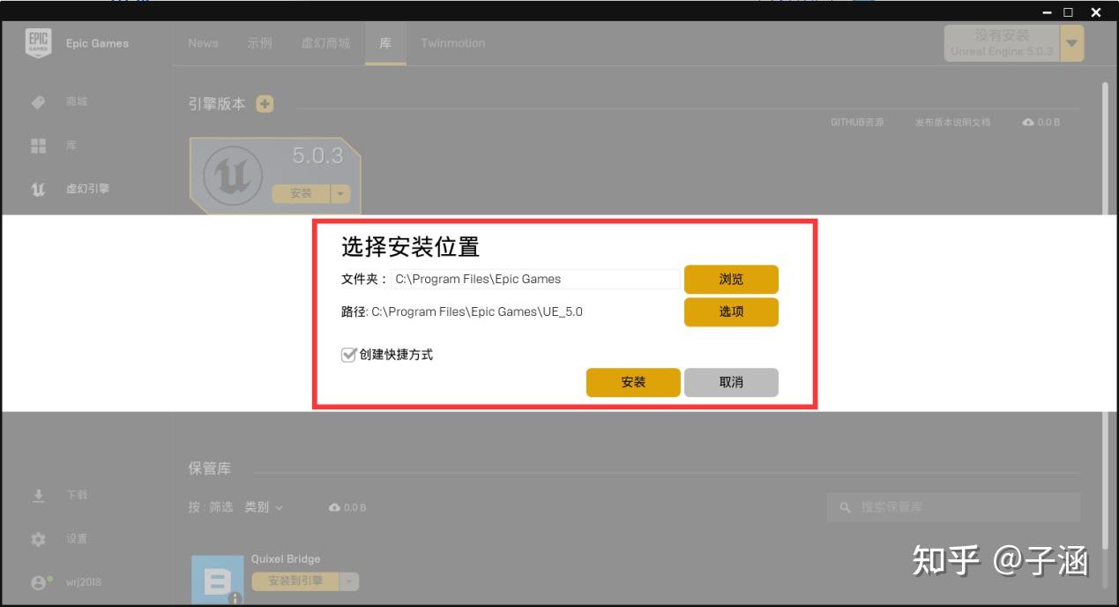Switch to the Twinmotion tab
This screenshot has height=607, width=1119.
click(x=452, y=42)
